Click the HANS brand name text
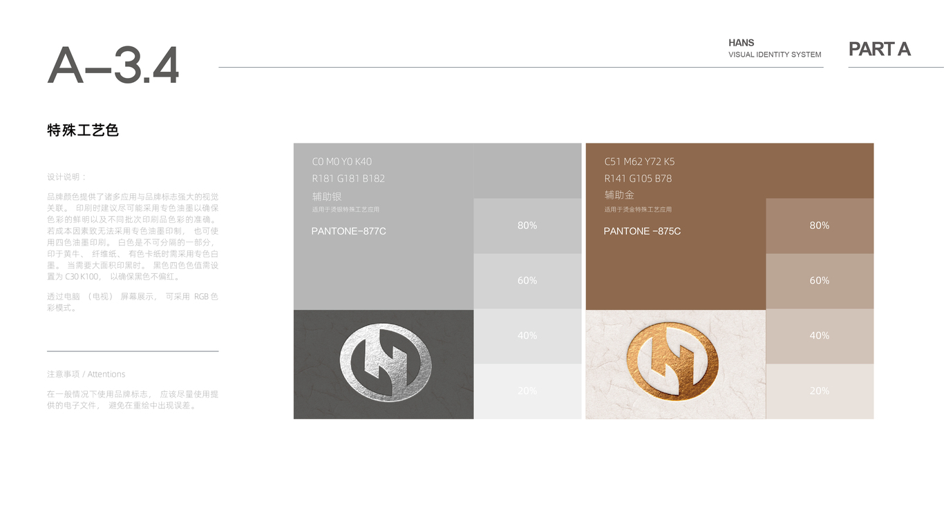 [742, 43]
